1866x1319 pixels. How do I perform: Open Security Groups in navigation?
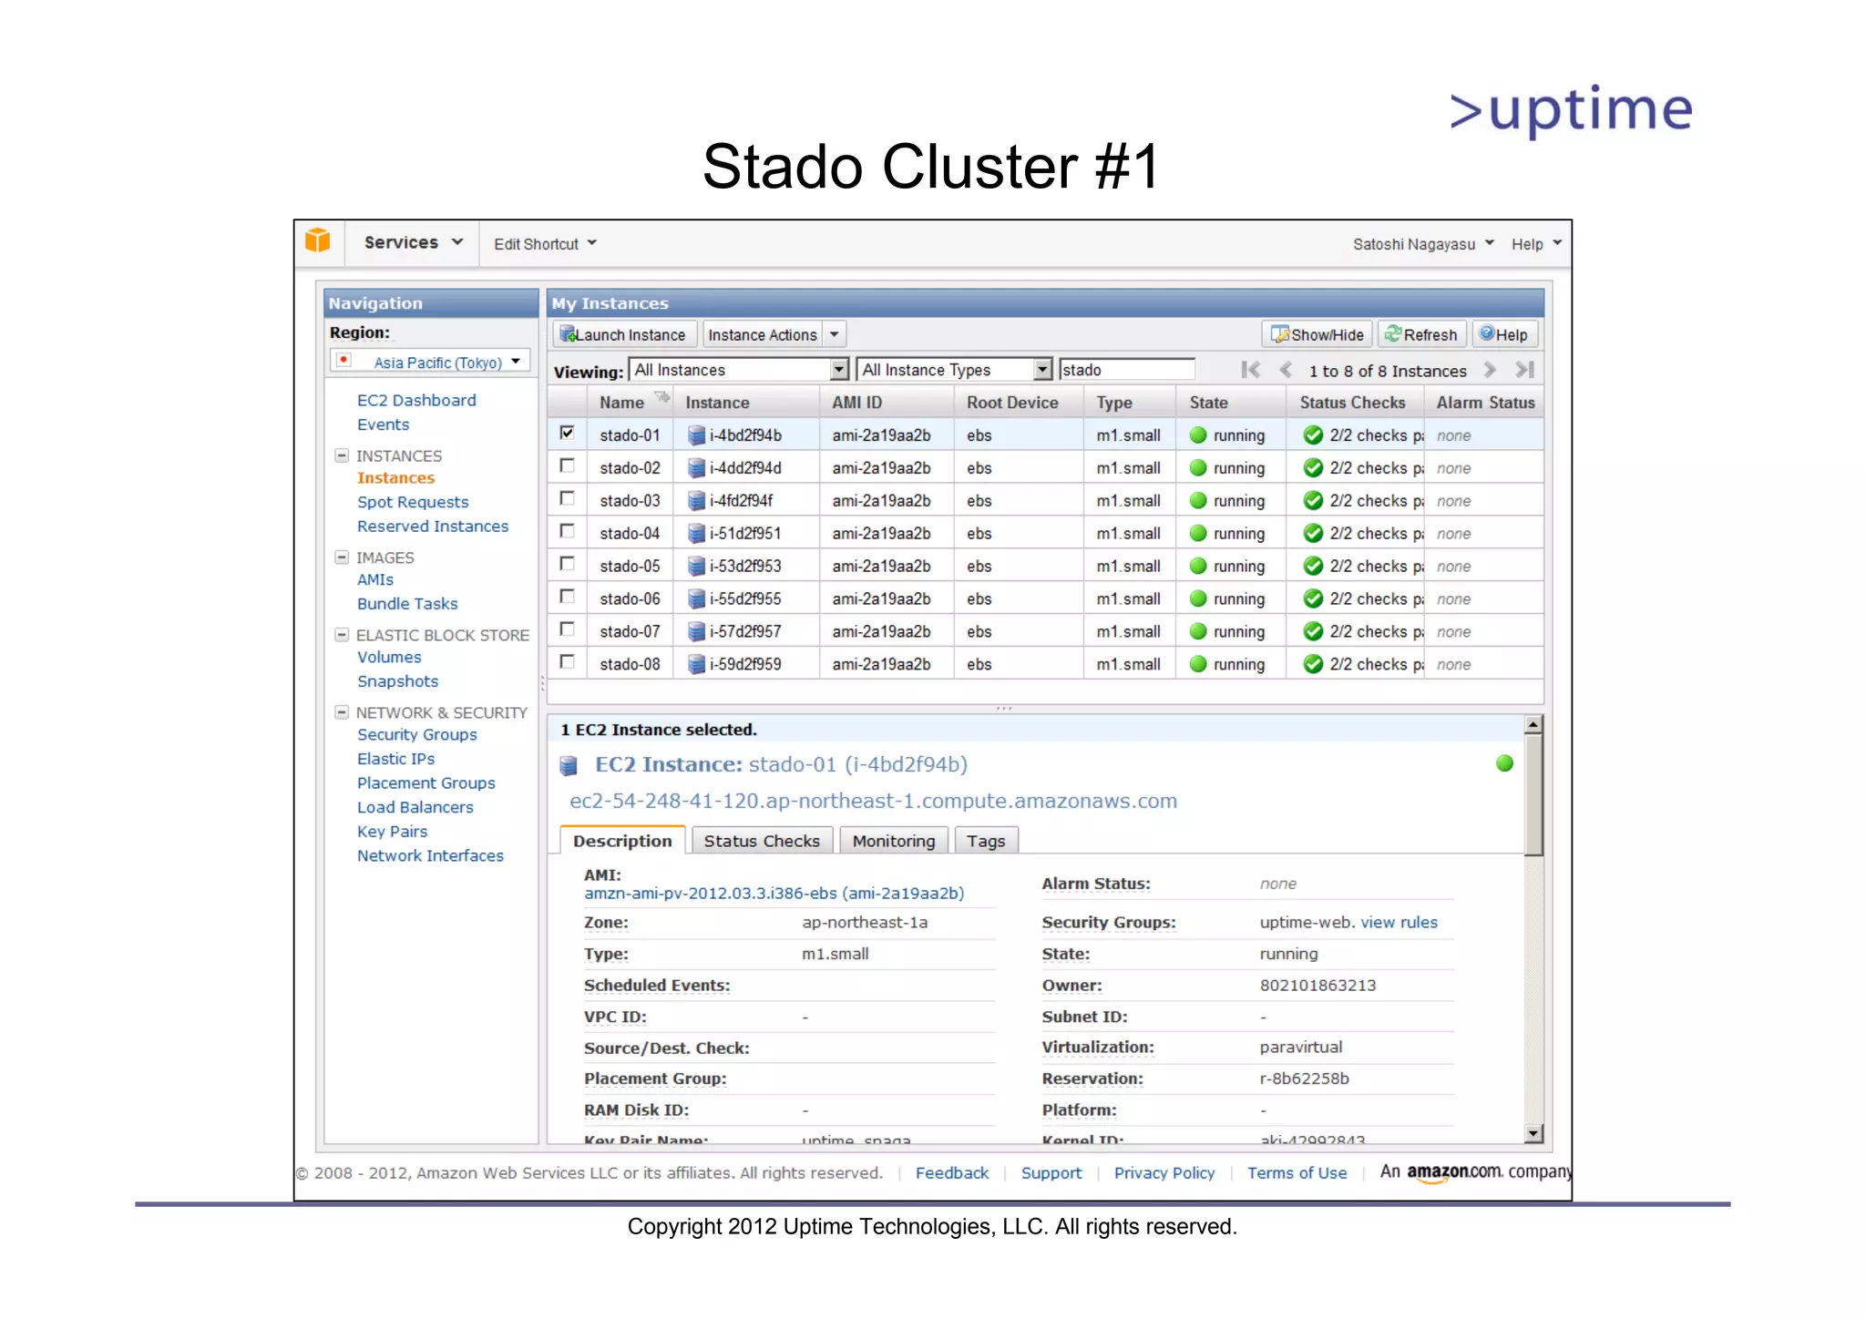417,734
